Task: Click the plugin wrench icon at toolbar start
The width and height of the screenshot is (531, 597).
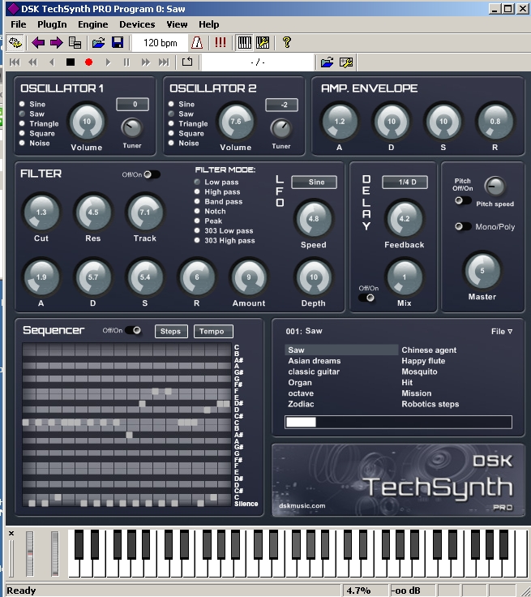Action: (15, 43)
